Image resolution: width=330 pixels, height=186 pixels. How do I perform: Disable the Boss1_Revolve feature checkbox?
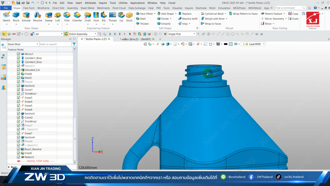(x=18, y=149)
